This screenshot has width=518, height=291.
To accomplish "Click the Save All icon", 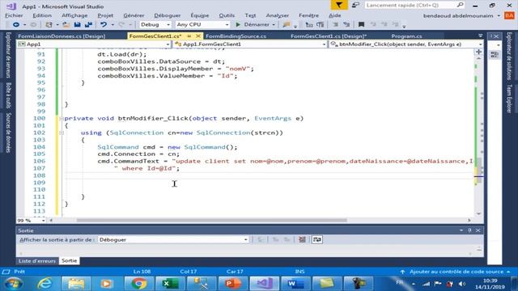I will [88, 24].
